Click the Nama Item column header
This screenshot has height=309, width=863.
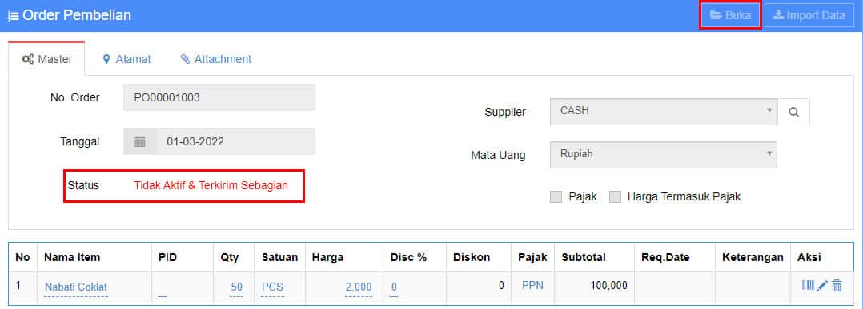72,257
